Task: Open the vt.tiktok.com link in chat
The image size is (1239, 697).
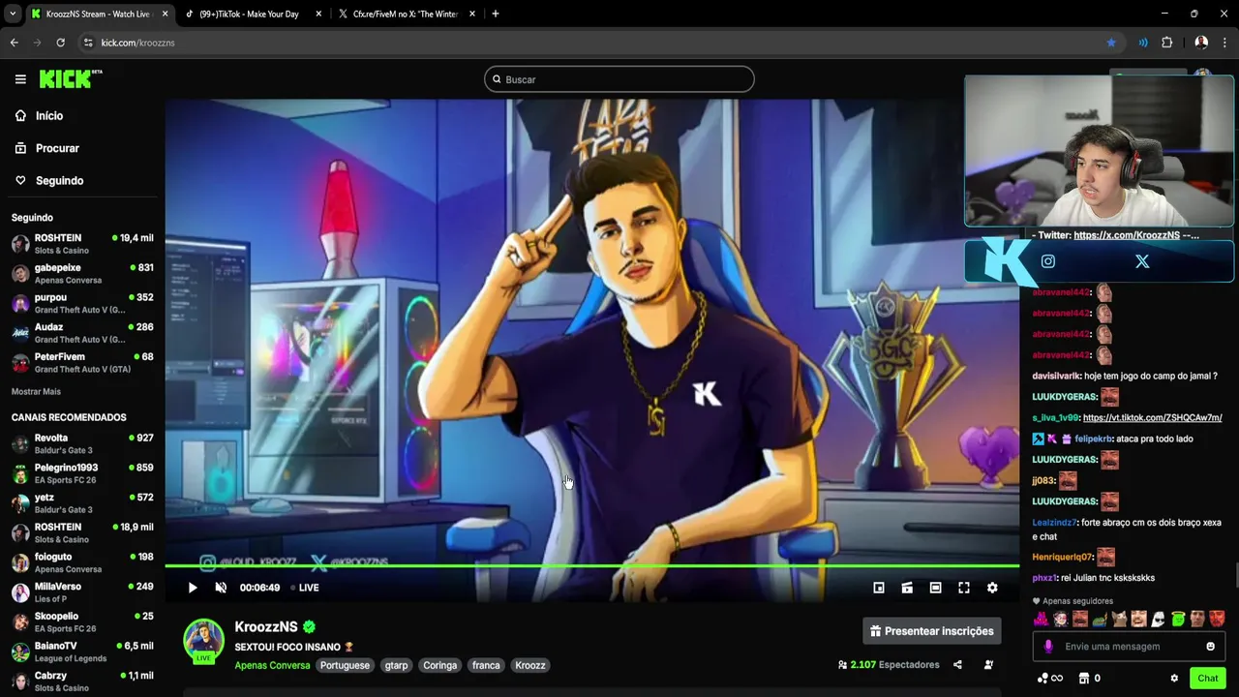Action: click(x=1152, y=418)
